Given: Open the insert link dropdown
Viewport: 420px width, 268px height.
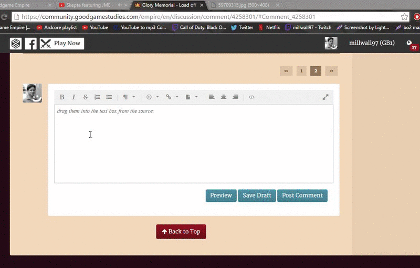Looking at the screenshot, I should click(172, 97).
